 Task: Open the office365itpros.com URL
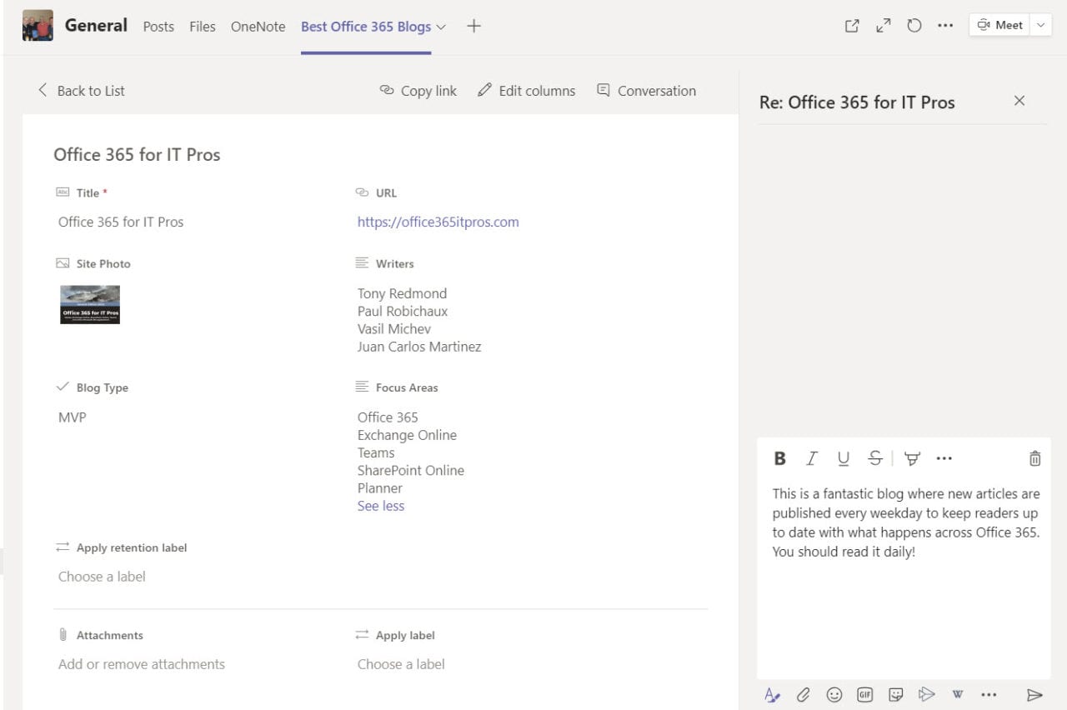pos(438,222)
